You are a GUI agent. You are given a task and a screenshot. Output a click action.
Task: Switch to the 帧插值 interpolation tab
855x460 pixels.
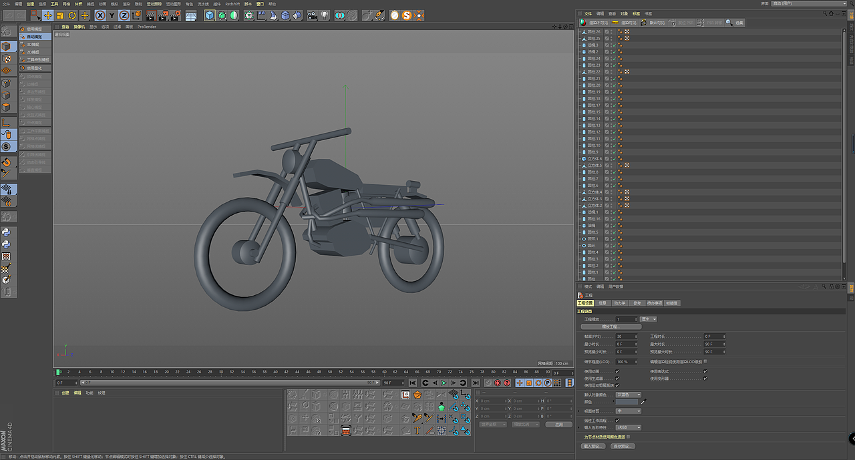pyautogui.click(x=673, y=303)
